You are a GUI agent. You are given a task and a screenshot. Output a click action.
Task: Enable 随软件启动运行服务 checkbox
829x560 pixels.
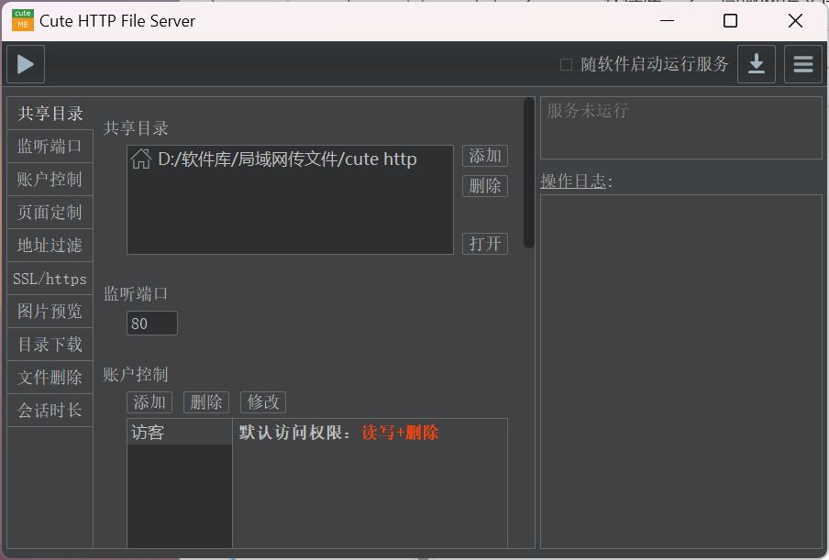(x=566, y=64)
